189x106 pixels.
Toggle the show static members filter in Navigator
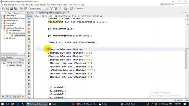pyautogui.click(x=11, y=96)
